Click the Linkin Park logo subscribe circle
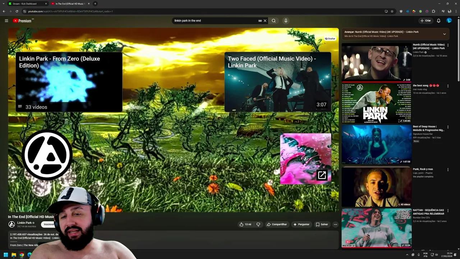Image resolution: width=460 pixels, height=259 pixels. (x=47, y=155)
